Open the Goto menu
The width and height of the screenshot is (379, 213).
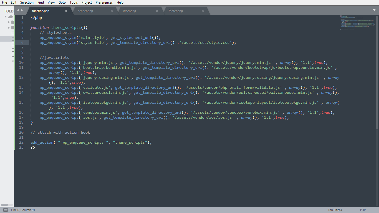tap(62, 2)
